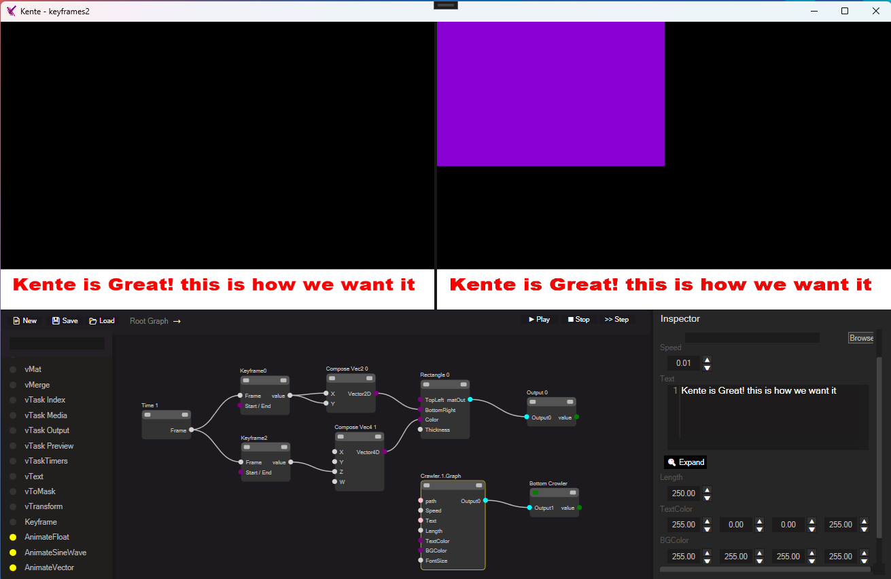Click the Frame output port on Time 1 node
The image size is (891, 579).
191,430
